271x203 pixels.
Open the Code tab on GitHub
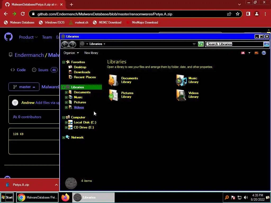[x=18, y=70]
